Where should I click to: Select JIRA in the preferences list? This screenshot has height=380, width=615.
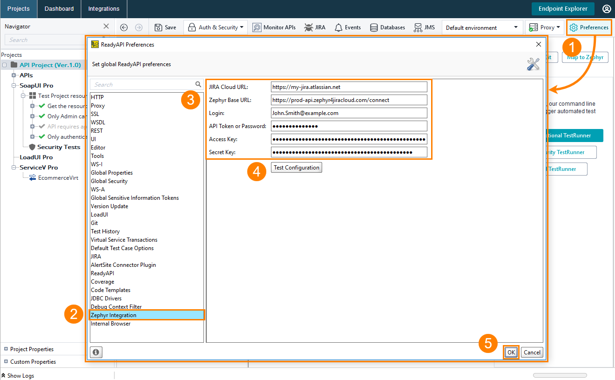tap(96, 256)
